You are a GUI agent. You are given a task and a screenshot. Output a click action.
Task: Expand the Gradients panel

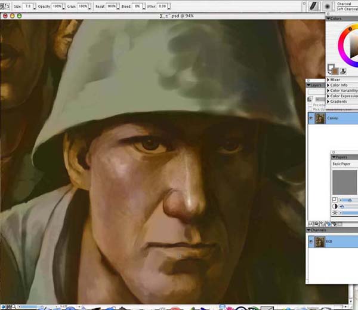click(328, 102)
